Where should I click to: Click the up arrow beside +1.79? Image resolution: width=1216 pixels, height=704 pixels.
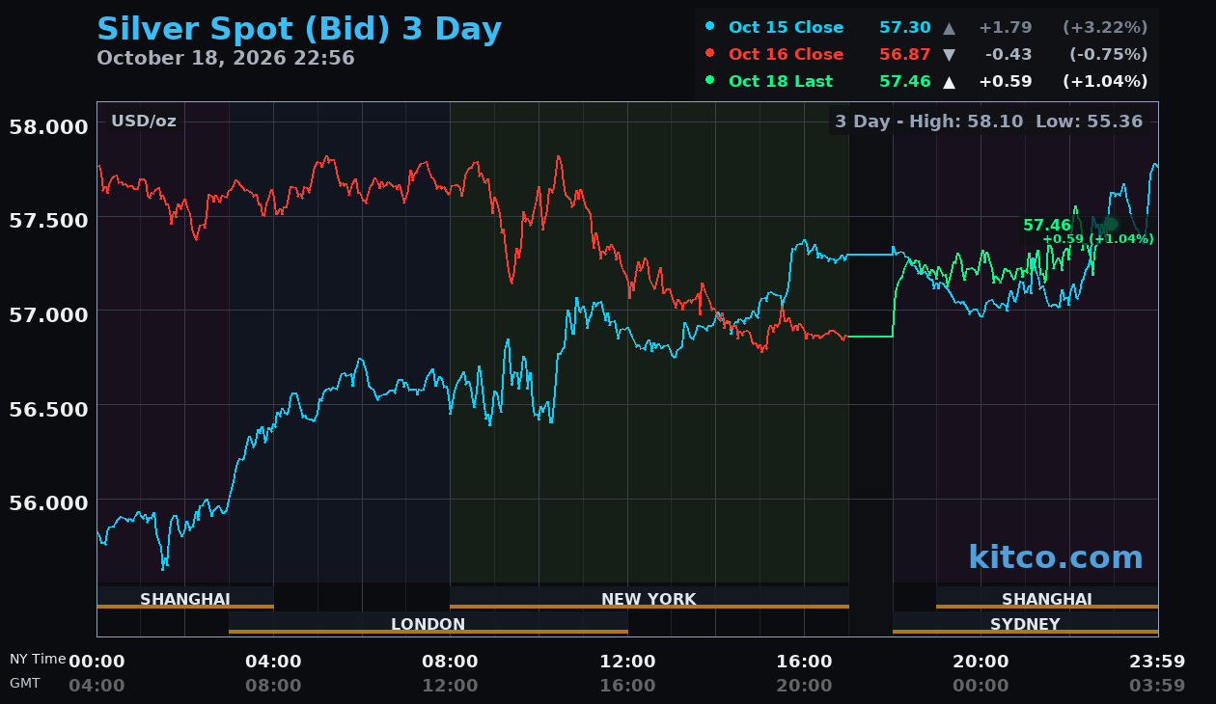(950, 28)
